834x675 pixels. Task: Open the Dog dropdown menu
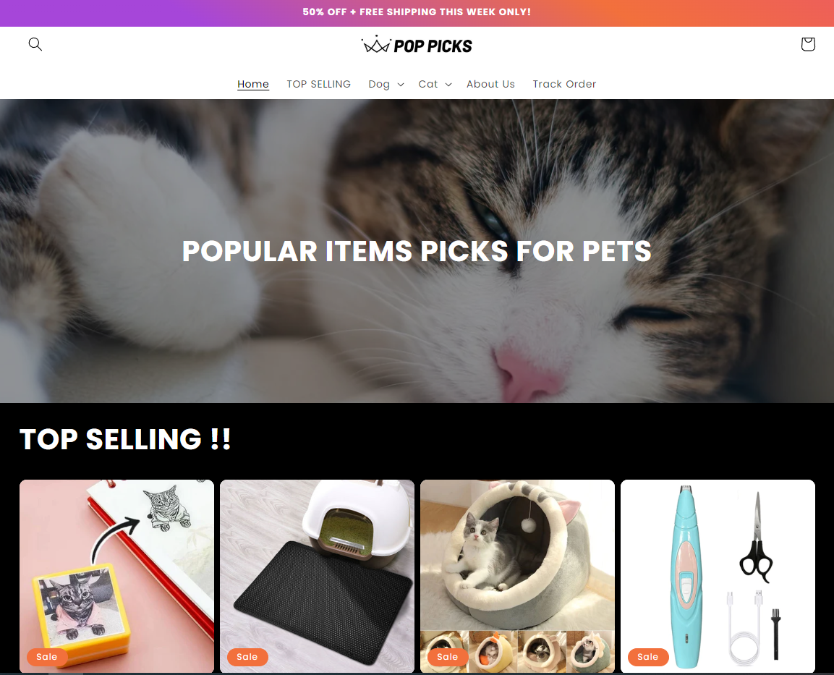(386, 84)
